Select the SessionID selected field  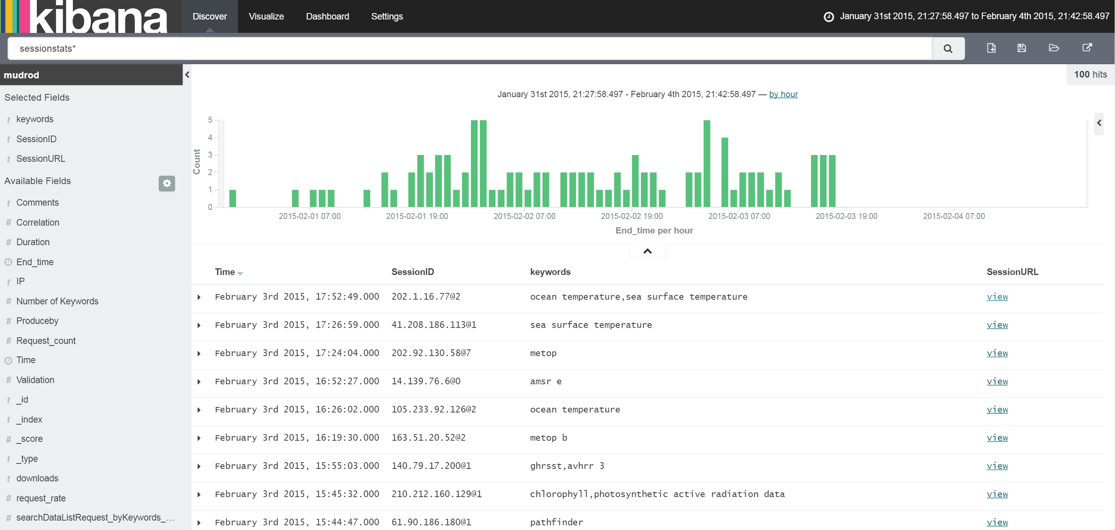point(37,139)
